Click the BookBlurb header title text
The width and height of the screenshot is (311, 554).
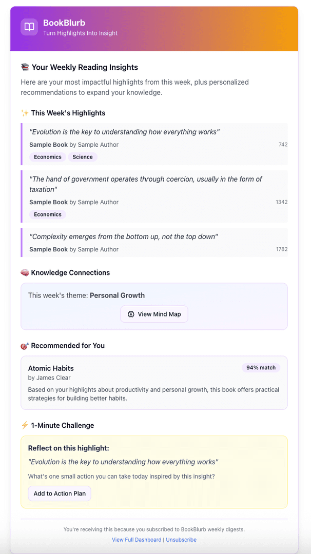click(x=64, y=23)
